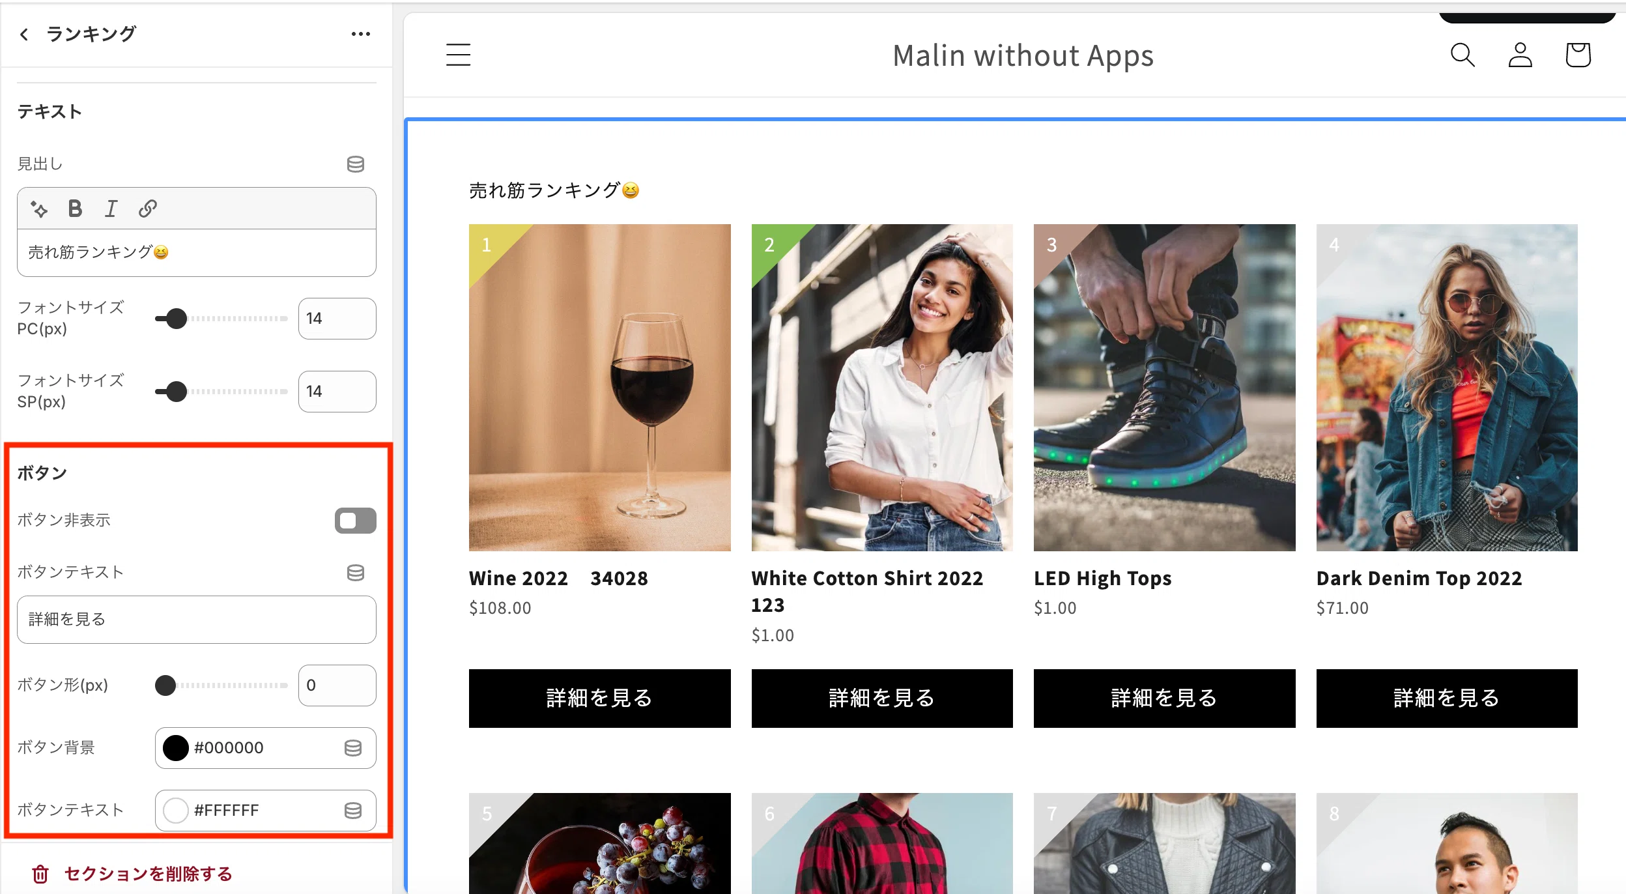Connect dynamic source for ボタンテキスト field
This screenshot has height=894, width=1626.
point(355,573)
